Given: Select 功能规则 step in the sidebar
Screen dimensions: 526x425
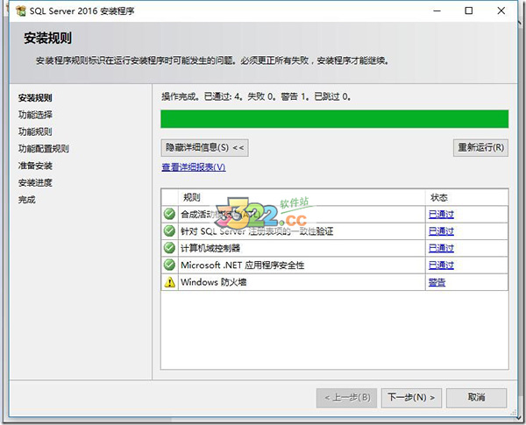Looking at the screenshot, I should tap(35, 131).
